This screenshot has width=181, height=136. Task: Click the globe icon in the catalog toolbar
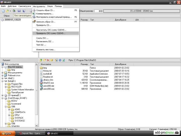(56, 60)
